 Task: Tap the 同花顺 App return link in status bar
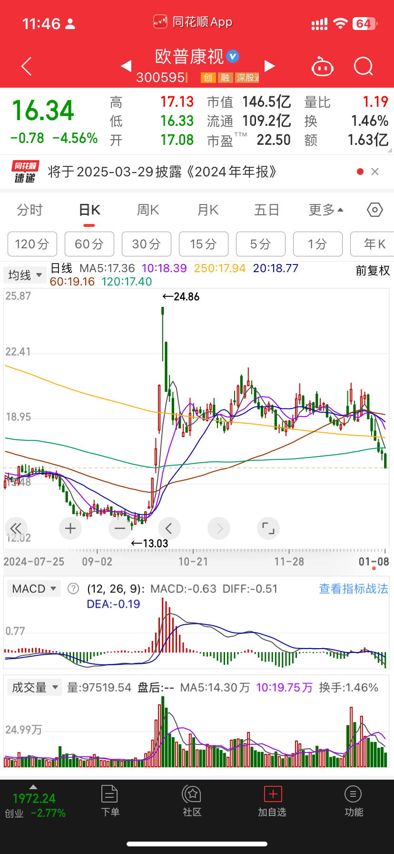tap(193, 22)
